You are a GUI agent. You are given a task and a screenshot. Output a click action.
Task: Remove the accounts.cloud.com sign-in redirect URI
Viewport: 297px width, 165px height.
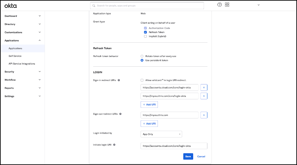(x=204, y=87)
